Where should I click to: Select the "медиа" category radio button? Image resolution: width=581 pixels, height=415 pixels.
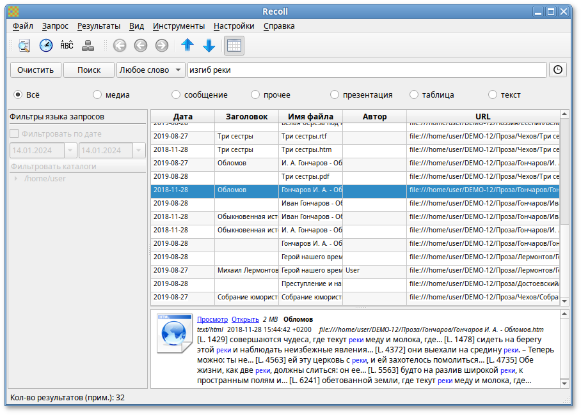[97, 94]
